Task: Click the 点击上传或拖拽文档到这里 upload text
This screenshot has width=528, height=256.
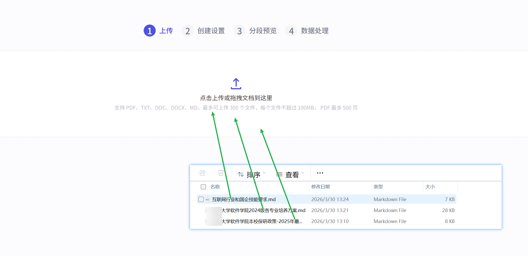Action: 236,98
